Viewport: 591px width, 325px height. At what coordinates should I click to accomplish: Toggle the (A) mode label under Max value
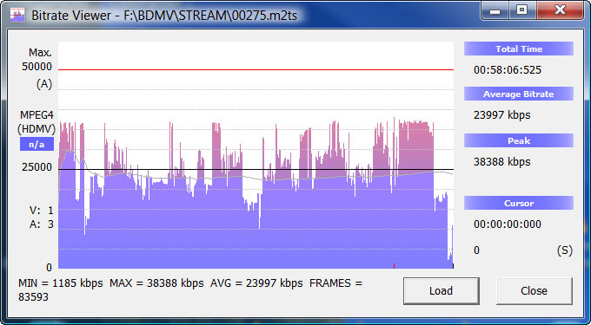click(x=44, y=84)
